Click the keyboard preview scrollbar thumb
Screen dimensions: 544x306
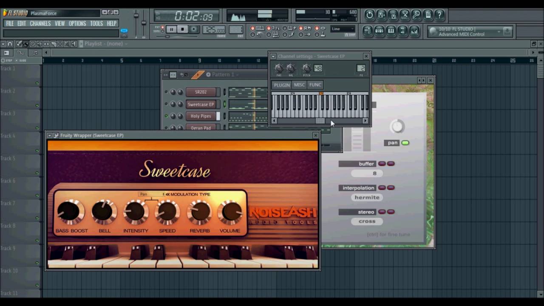point(320,121)
